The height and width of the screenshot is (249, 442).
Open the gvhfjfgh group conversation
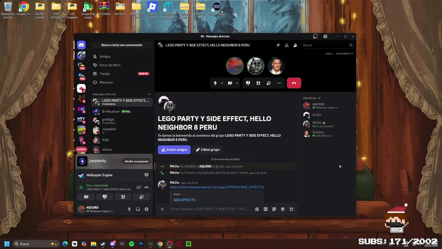pyautogui.click(x=122, y=121)
